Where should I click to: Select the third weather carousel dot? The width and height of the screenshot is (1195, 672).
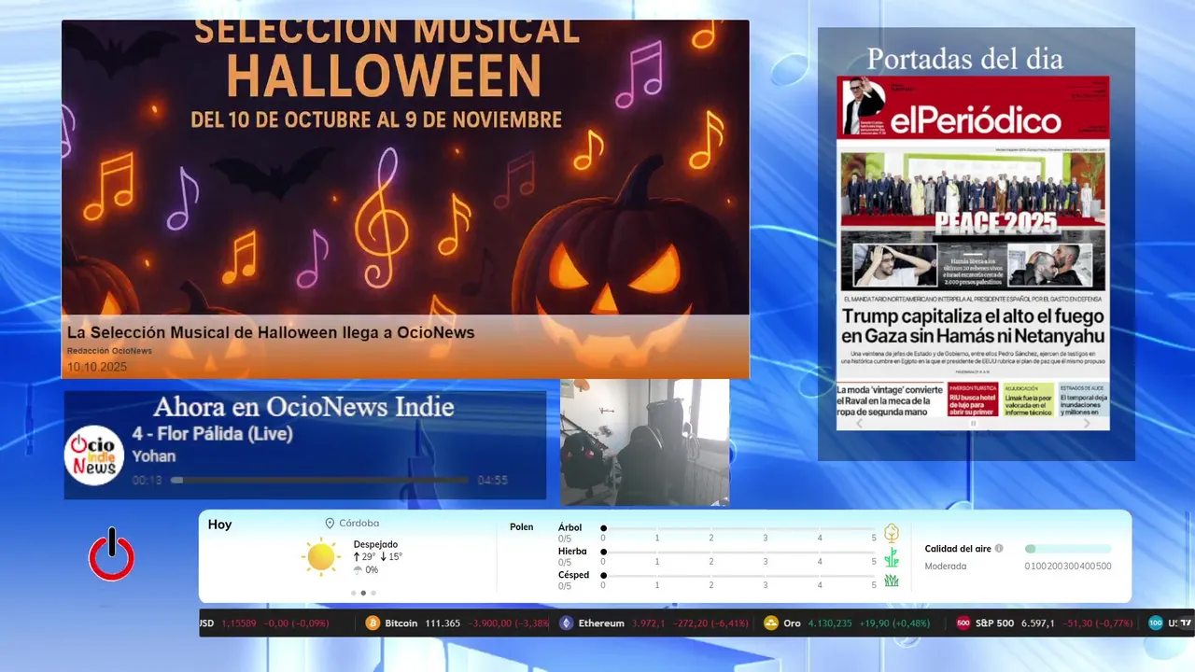pyautogui.click(x=373, y=593)
